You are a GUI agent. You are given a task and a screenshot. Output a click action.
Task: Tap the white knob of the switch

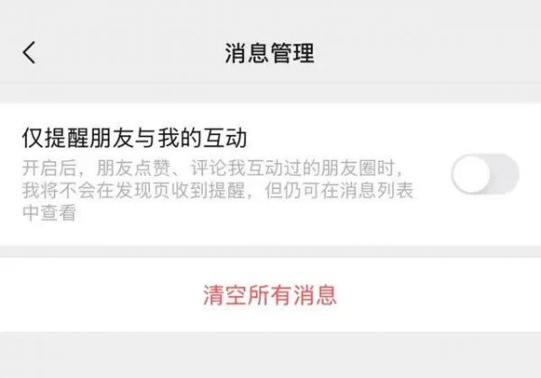click(472, 175)
